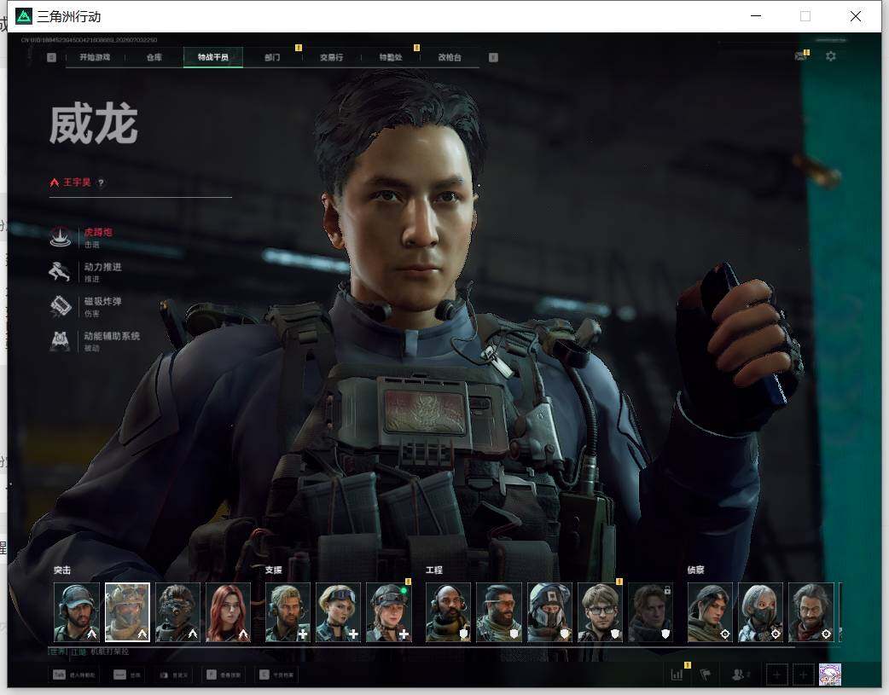The height and width of the screenshot is (695, 889).
Task: Open the friends list icon
Action: click(x=740, y=675)
